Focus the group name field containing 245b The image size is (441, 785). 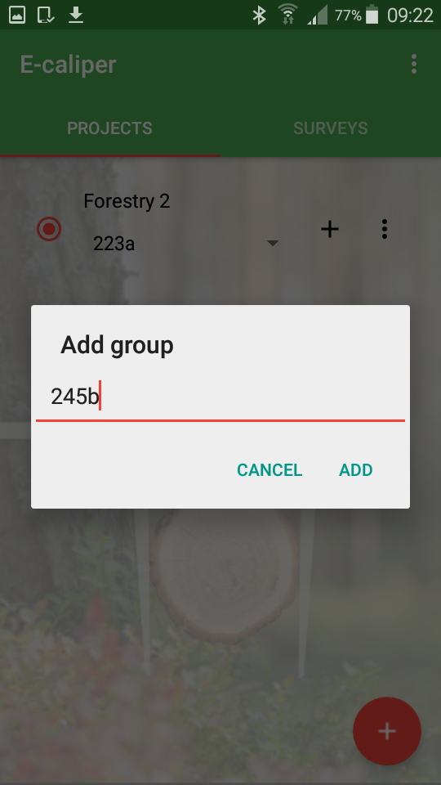(x=220, y=397)
